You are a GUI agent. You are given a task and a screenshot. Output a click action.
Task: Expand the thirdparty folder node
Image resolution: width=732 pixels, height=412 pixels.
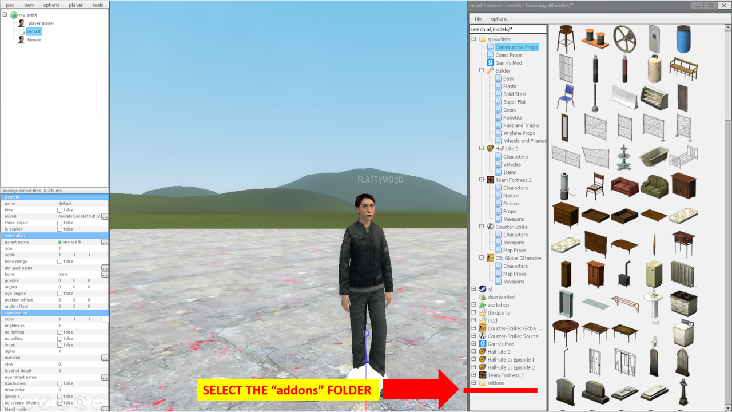click(474, 313)
